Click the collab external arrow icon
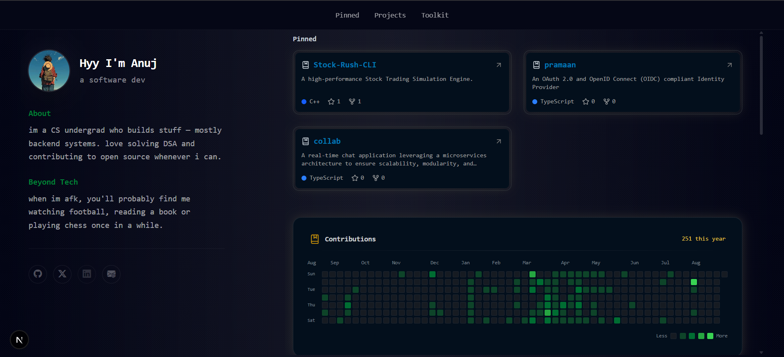The height and width of the screenshot is (357, 784). click(x=499, y=141)
